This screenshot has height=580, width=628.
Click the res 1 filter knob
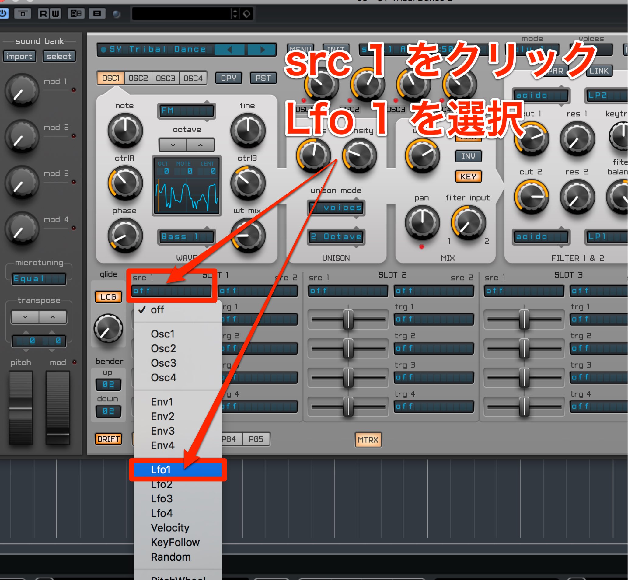(577, 138)
